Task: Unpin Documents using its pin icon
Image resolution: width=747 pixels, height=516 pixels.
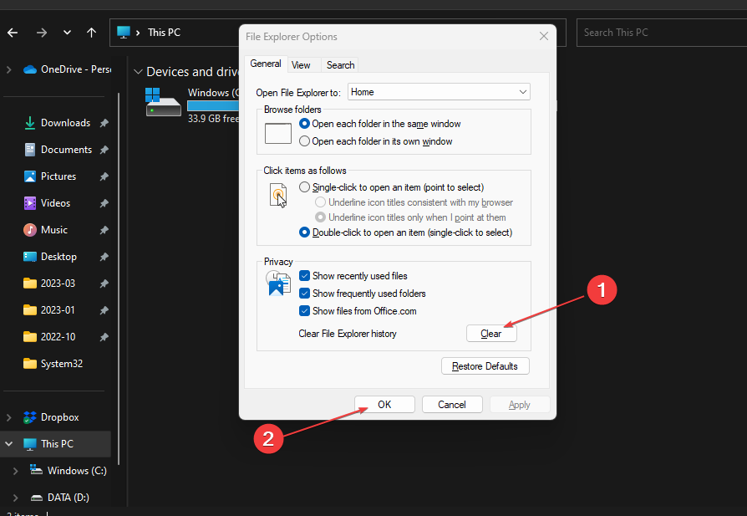Action: pyautogui.click(x=104, y=150)
